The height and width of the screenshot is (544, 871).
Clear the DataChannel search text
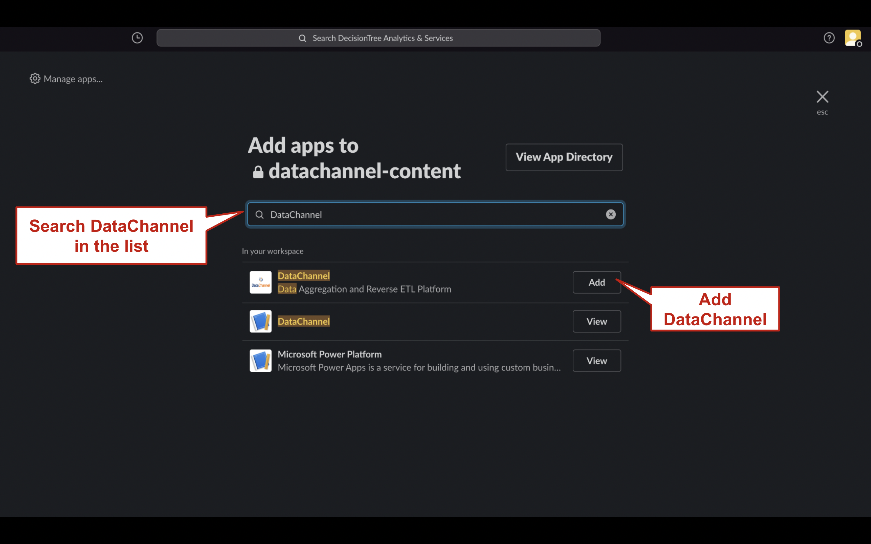click(610, 215)
